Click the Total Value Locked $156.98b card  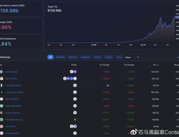click(x=21, y=9)
